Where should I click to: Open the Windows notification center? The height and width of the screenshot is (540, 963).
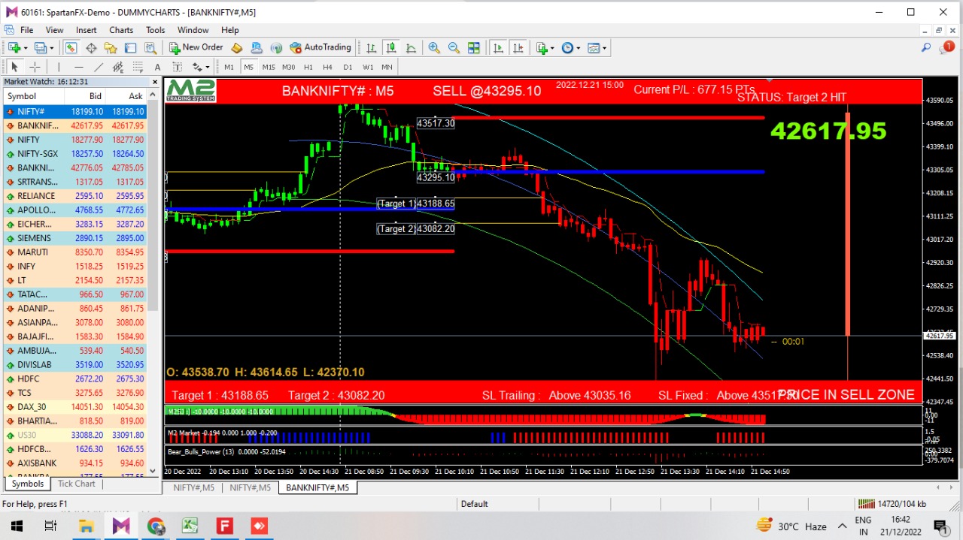(x=940, y=526)
